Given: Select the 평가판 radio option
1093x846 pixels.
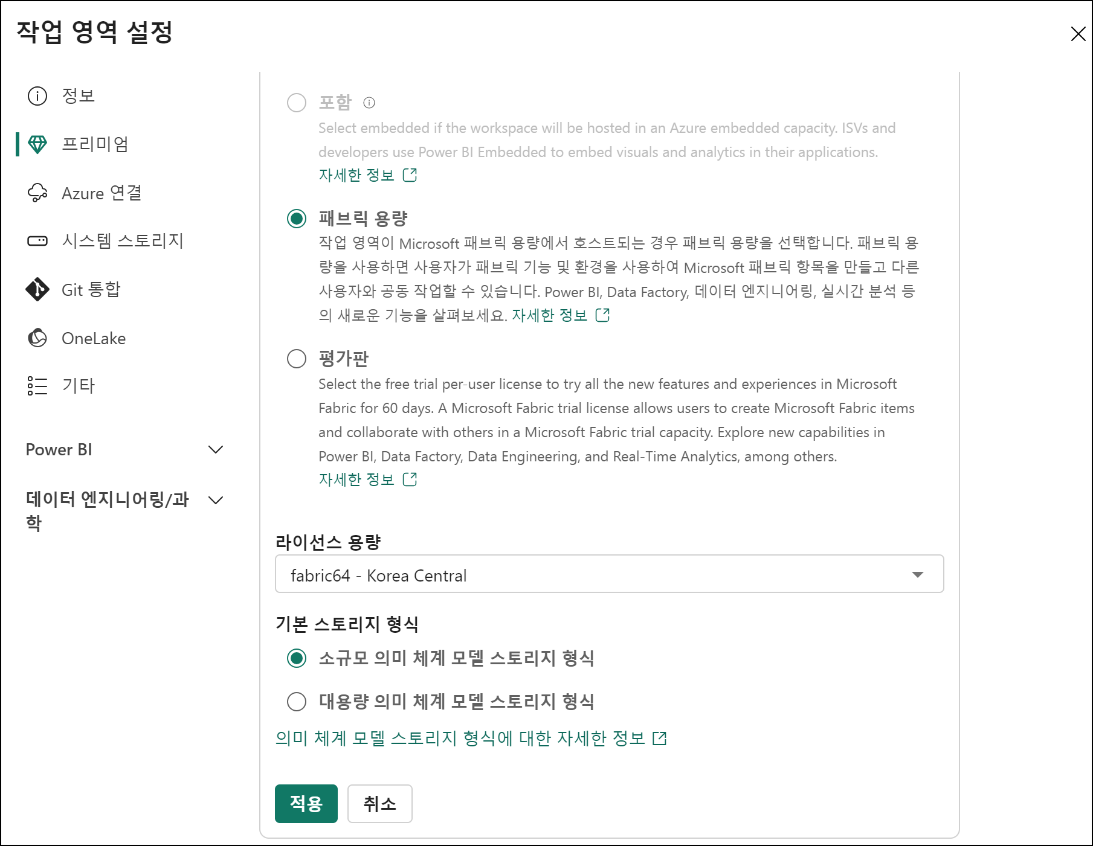Looking at the screenshot, I should [297, 359].
